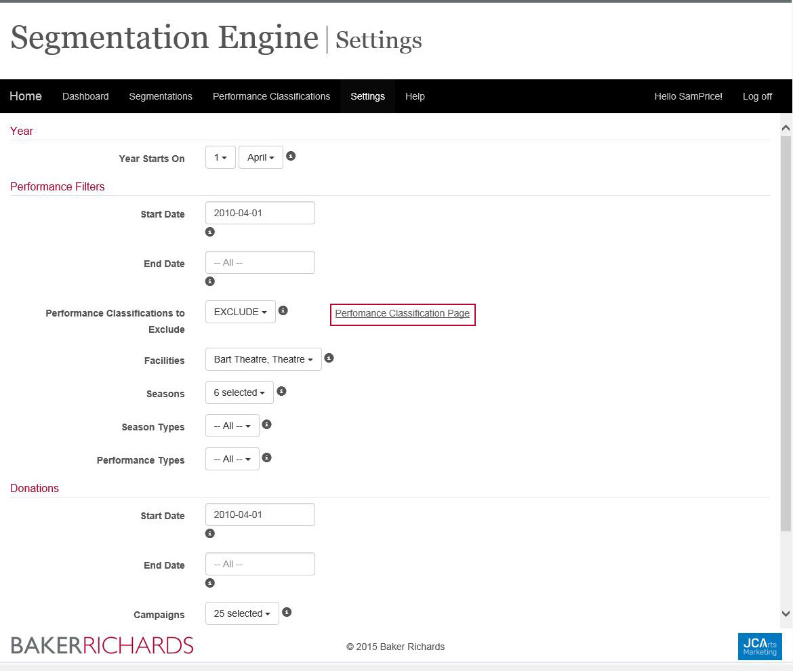This screenshot has width=793, height=671.
Task: Click Donations Start Date input field
Action: coord(260,514)
